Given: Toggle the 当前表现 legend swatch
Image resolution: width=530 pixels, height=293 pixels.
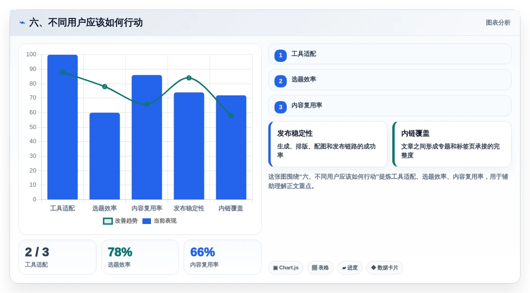Looking at the screenshot, I should (x=147, y=221).
